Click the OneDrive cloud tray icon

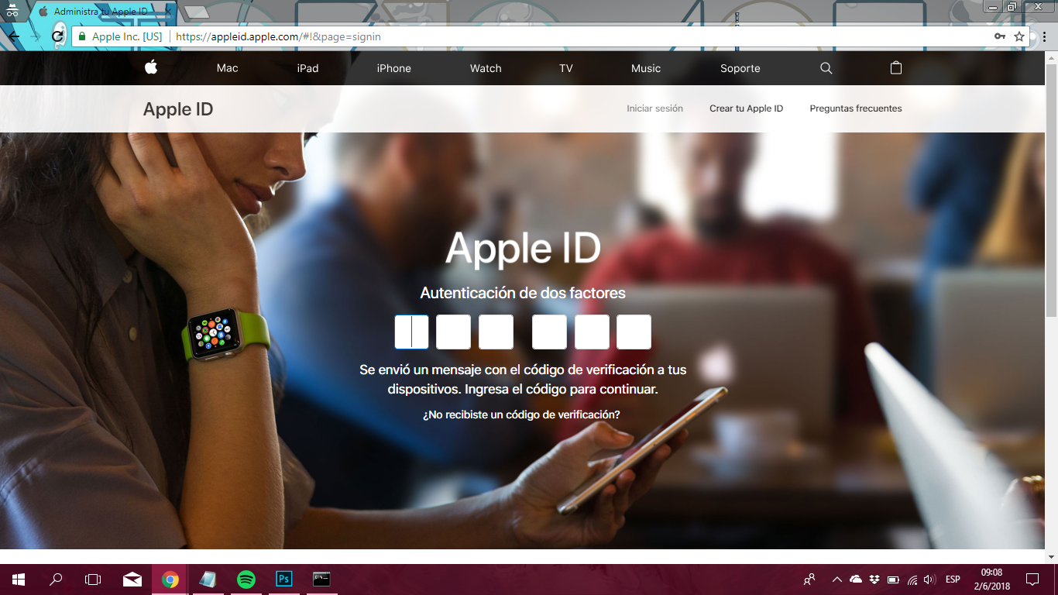point(856,580)
